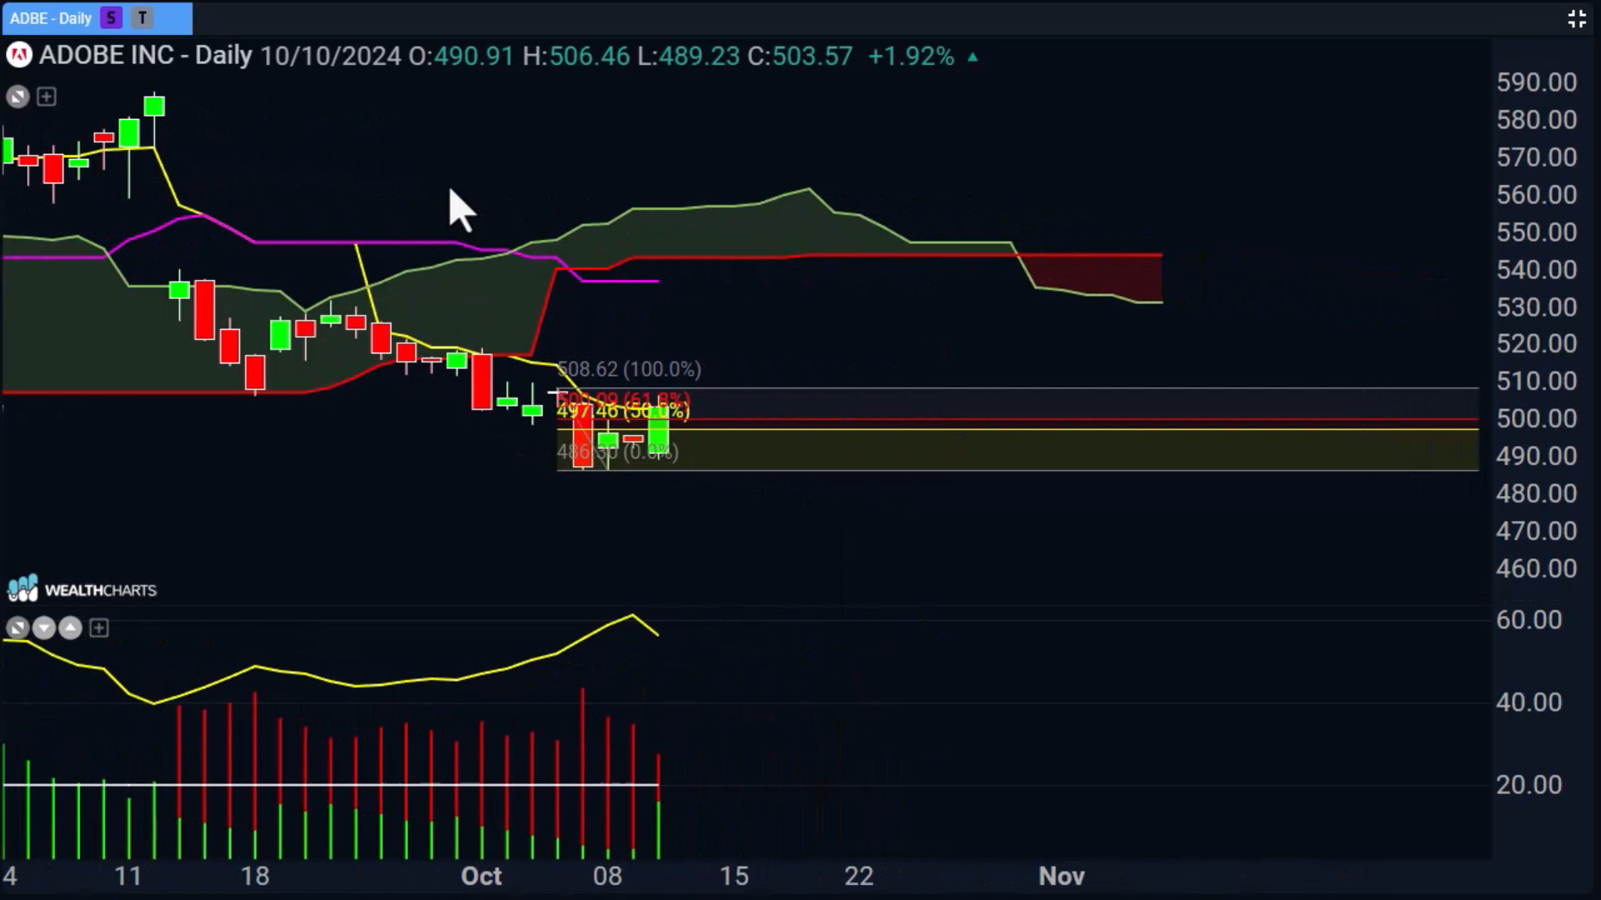Click the green up-arrow beside +1.92%

click(x=972, y=57)
